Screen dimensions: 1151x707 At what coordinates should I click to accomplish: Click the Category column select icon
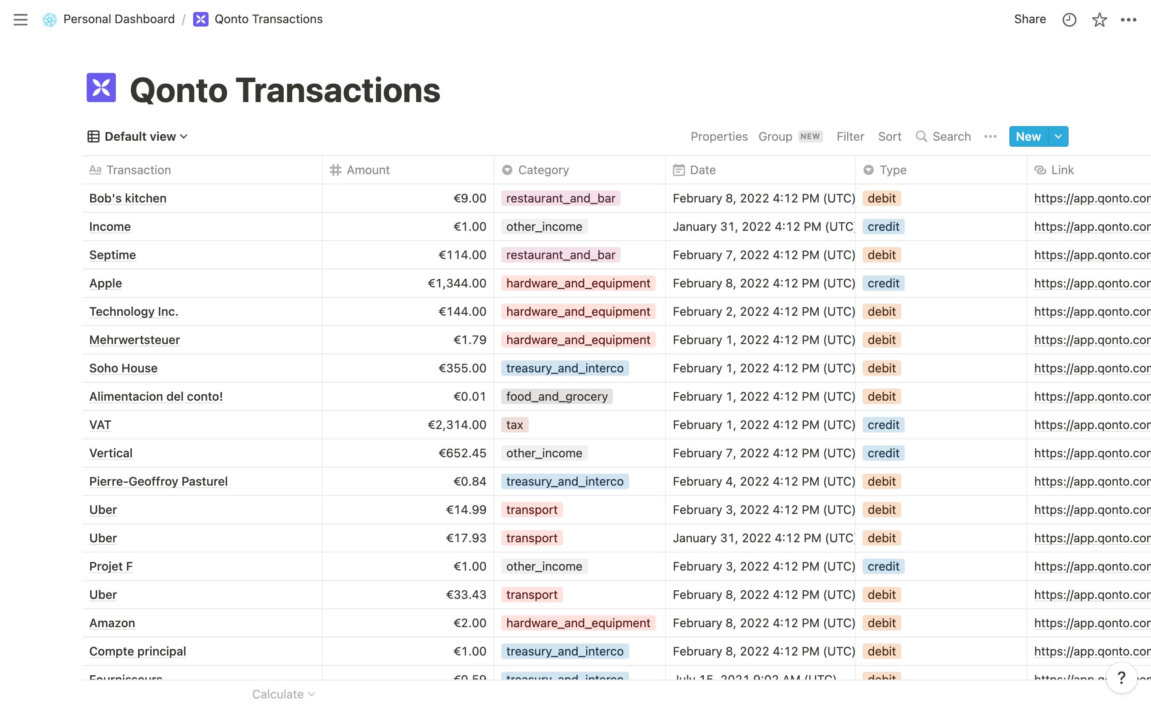click(507, 170)
